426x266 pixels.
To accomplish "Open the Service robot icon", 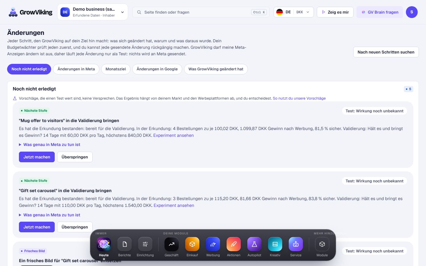I will coord(296,244).
